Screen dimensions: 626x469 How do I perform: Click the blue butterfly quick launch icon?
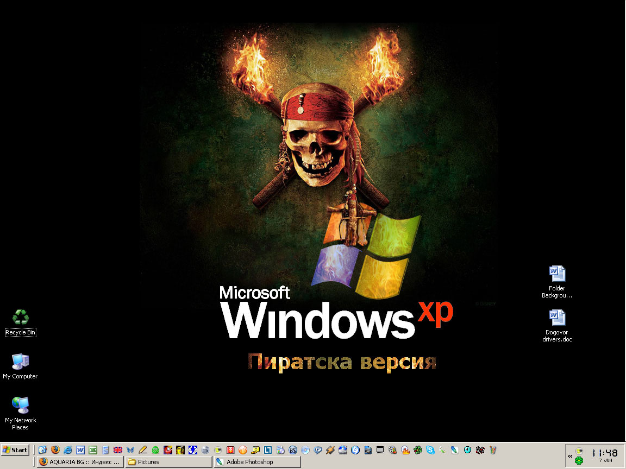(x=130, y=450)
